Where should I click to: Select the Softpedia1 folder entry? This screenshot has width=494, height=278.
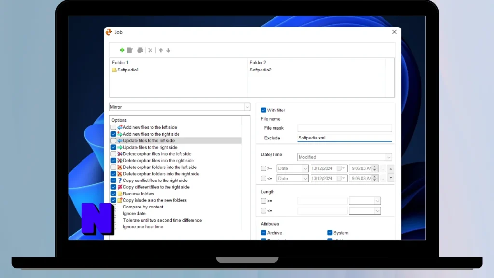[128, 69]
